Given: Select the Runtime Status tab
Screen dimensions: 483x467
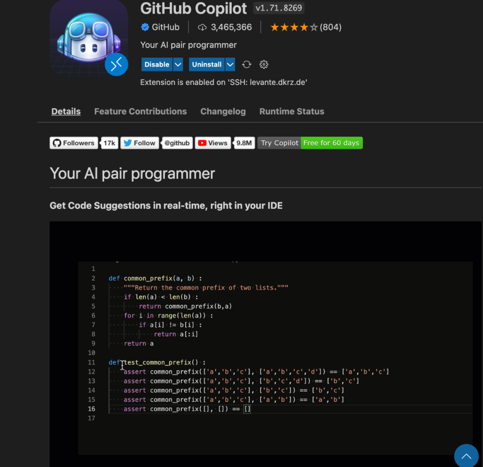Looking at the screenshot, I should [x=292, y=111].
